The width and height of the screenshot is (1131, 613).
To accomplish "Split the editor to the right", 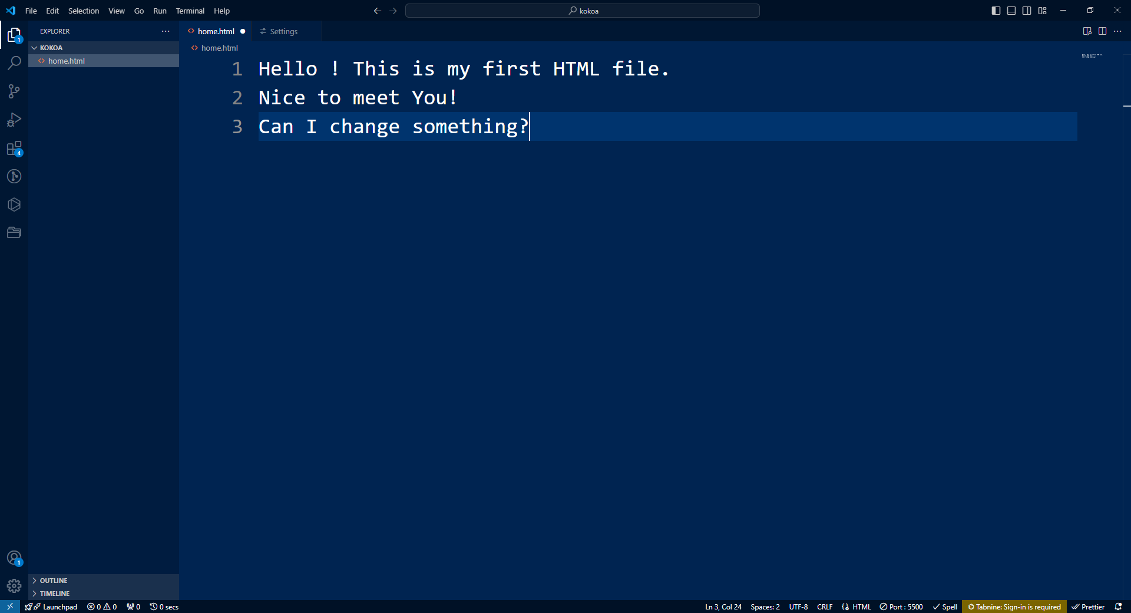I will point(1102,31).
